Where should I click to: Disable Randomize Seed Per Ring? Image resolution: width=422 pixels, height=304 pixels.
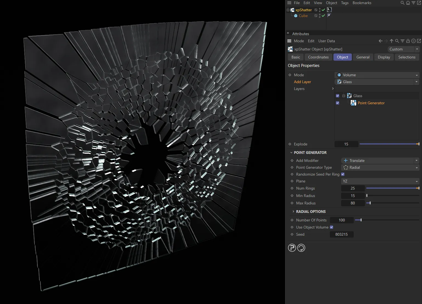point(342,174)
